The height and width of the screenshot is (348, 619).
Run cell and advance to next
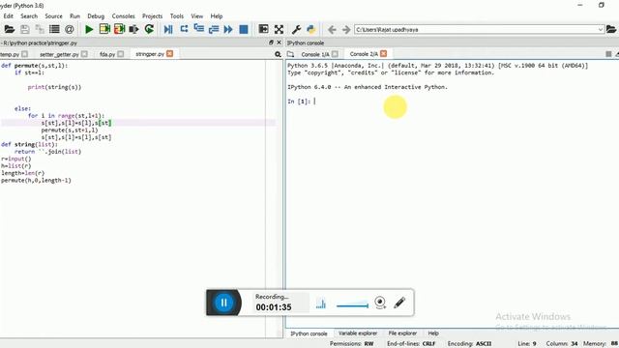pos(119,29)
